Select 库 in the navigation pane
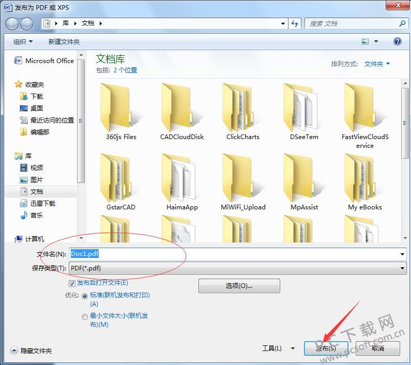The width and height of the screenshot is (411, 365). click(23, 156)
